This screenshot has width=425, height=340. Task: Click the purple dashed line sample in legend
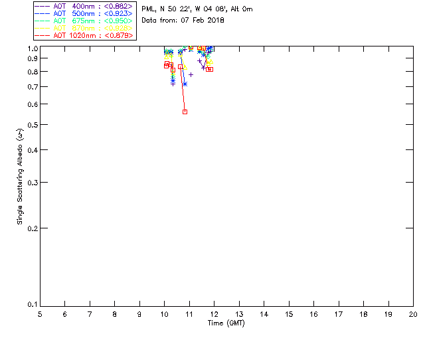[x=42, y=6]
